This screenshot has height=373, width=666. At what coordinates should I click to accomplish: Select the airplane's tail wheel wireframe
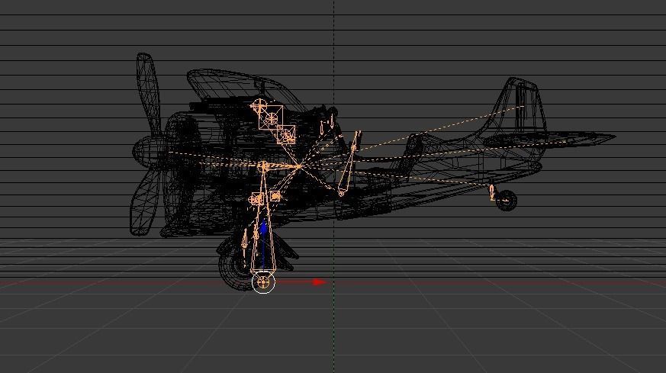[x=507, y=200]
